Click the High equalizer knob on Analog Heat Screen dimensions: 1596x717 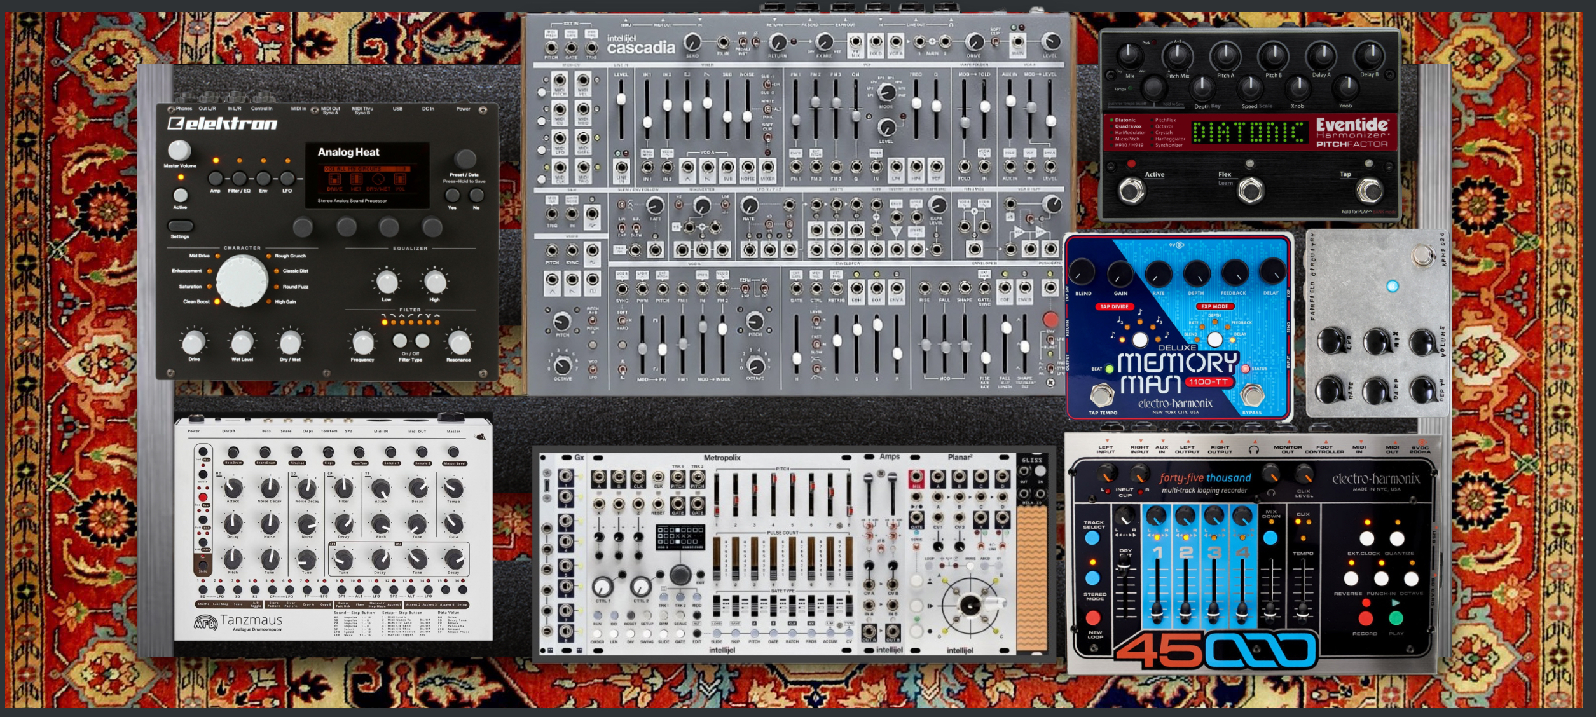[x=435, y=282]
